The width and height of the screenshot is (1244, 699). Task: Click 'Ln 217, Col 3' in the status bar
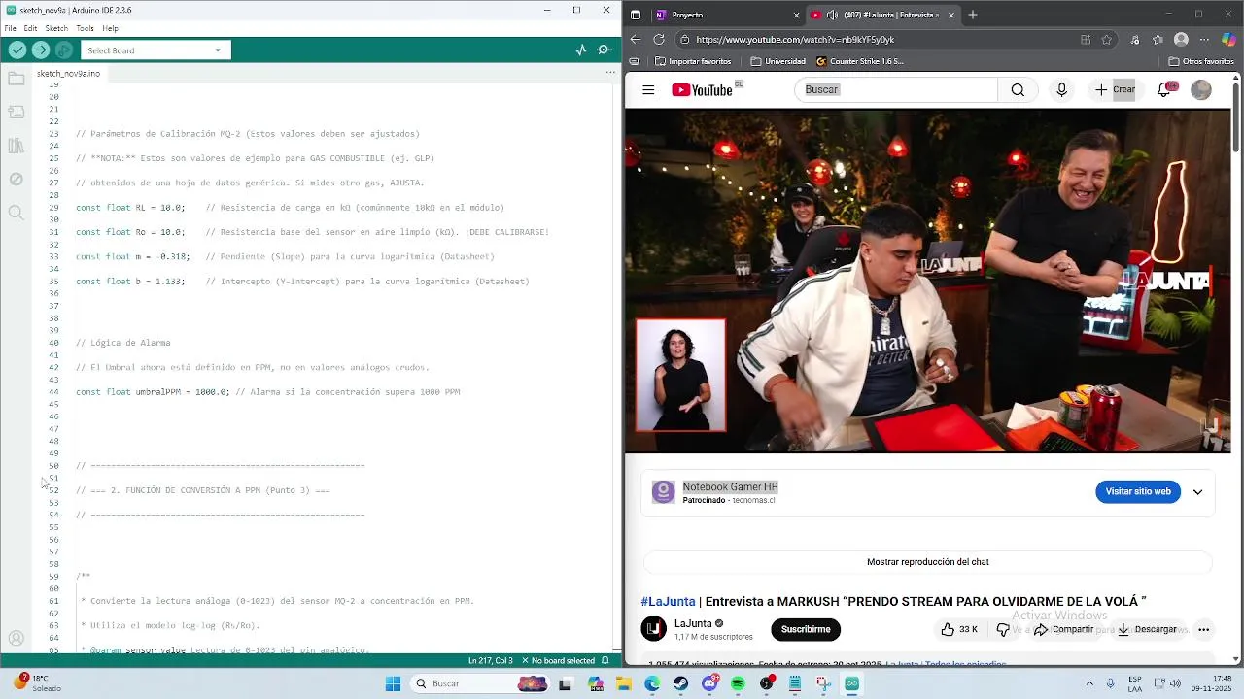[491, 661]
